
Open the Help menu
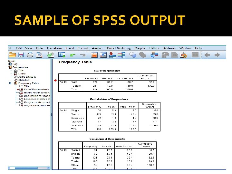[198, 48]
